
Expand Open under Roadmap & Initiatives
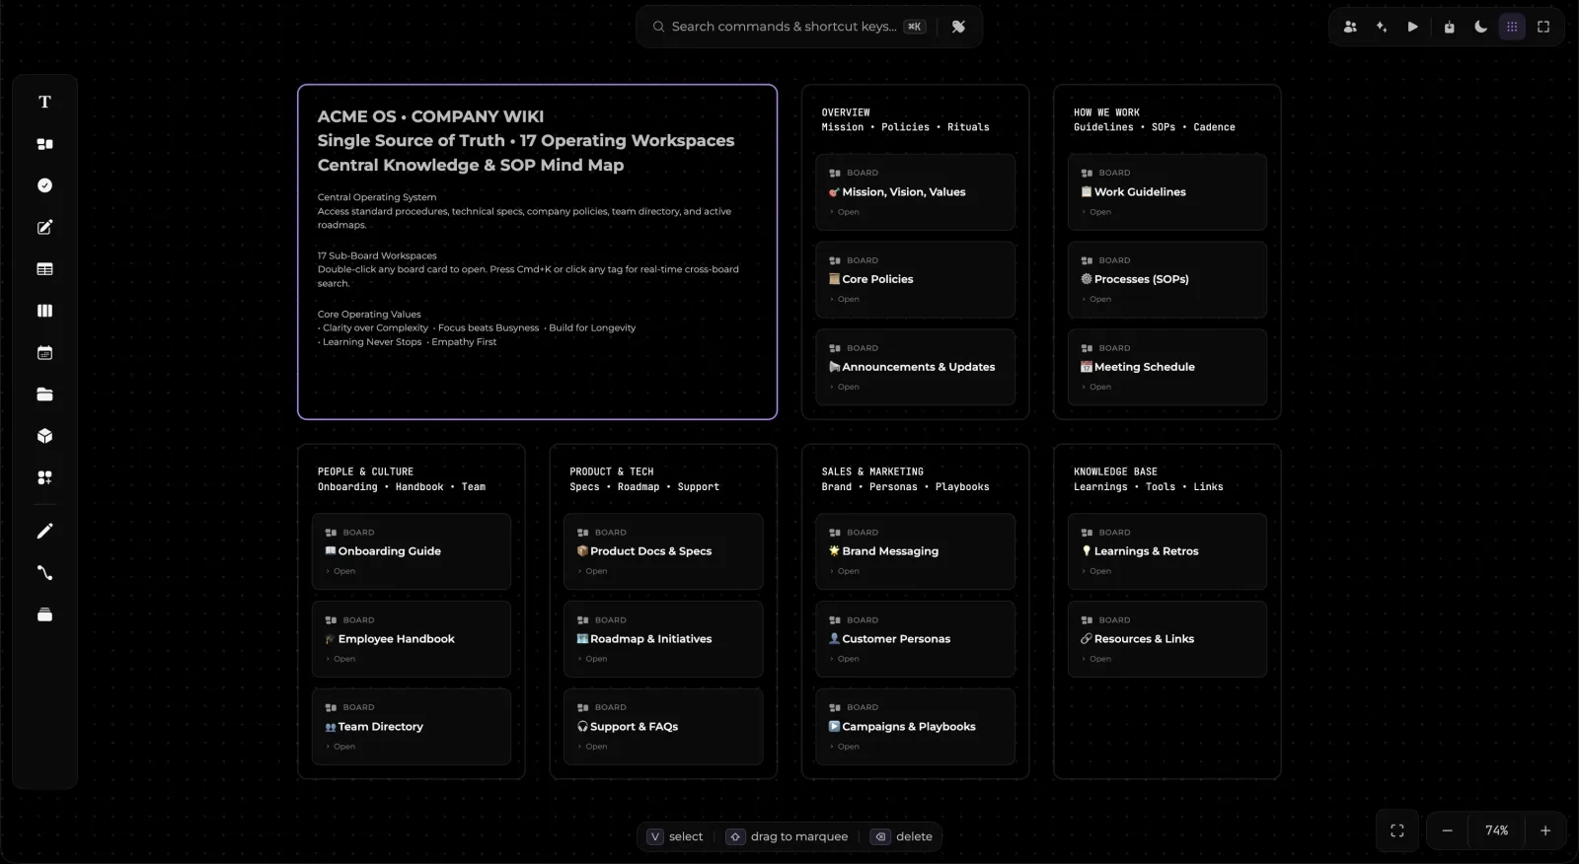tap(592, 659)
